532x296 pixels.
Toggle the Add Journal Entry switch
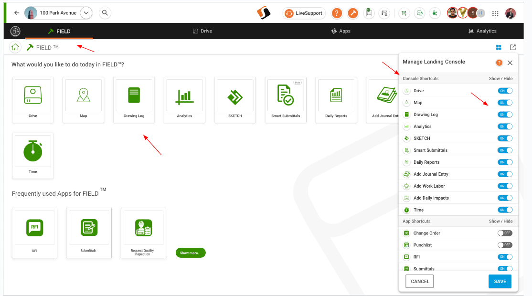[505, 174]
